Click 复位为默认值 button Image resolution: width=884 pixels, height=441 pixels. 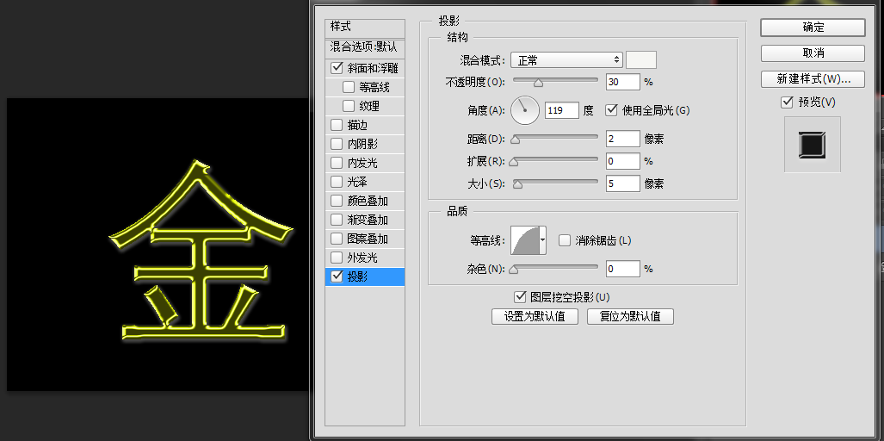(630, 316)
